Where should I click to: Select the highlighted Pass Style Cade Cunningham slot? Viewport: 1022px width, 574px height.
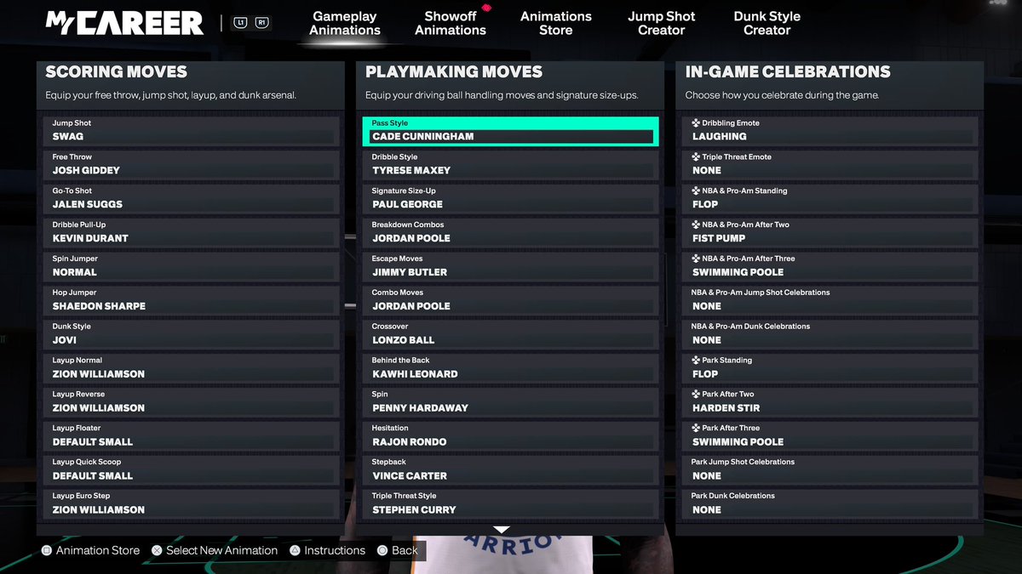click(511, 131)
